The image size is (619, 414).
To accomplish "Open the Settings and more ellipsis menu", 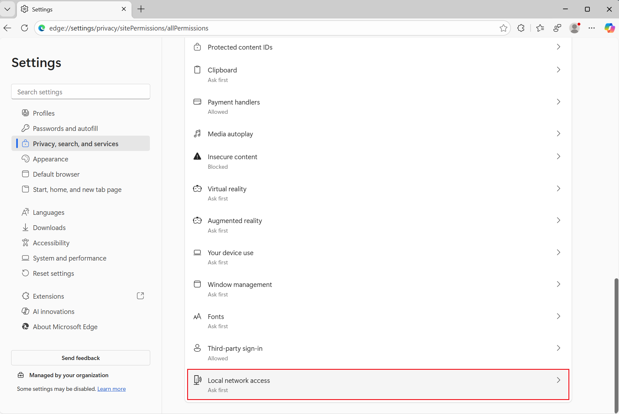I will [x=592, y=28].
